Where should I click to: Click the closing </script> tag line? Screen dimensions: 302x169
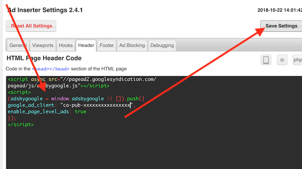click(21, 124)
